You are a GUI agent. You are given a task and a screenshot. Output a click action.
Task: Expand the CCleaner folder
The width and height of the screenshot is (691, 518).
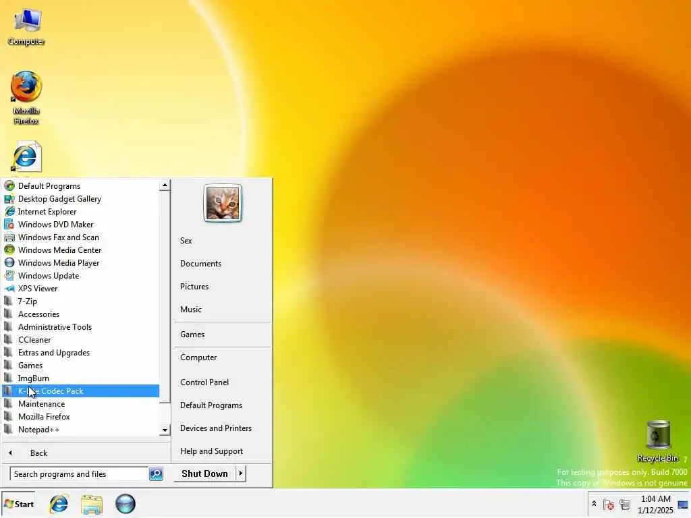tap(81, 340)
